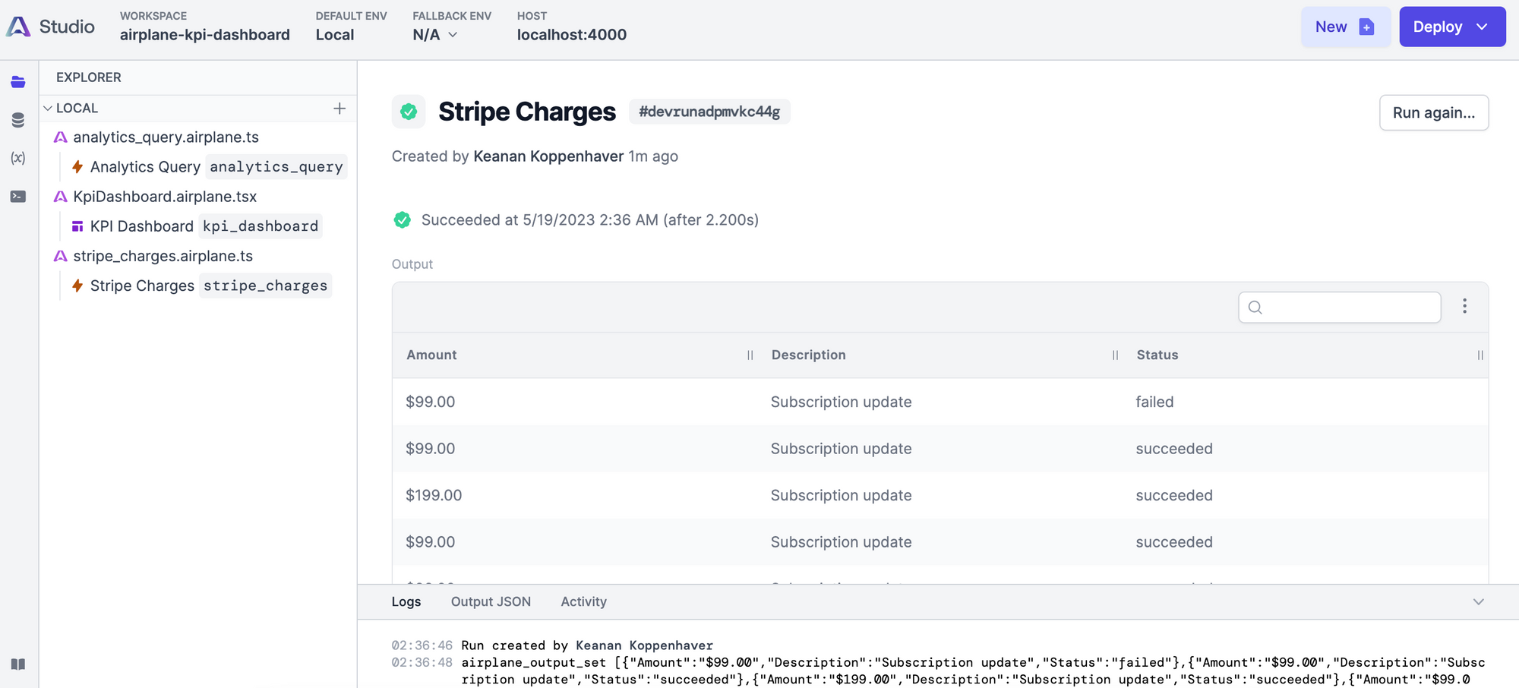The width and height of the screenshot is (1519, 688).
Task: Click the Airplane Studio logo
Action: [18, 27]
